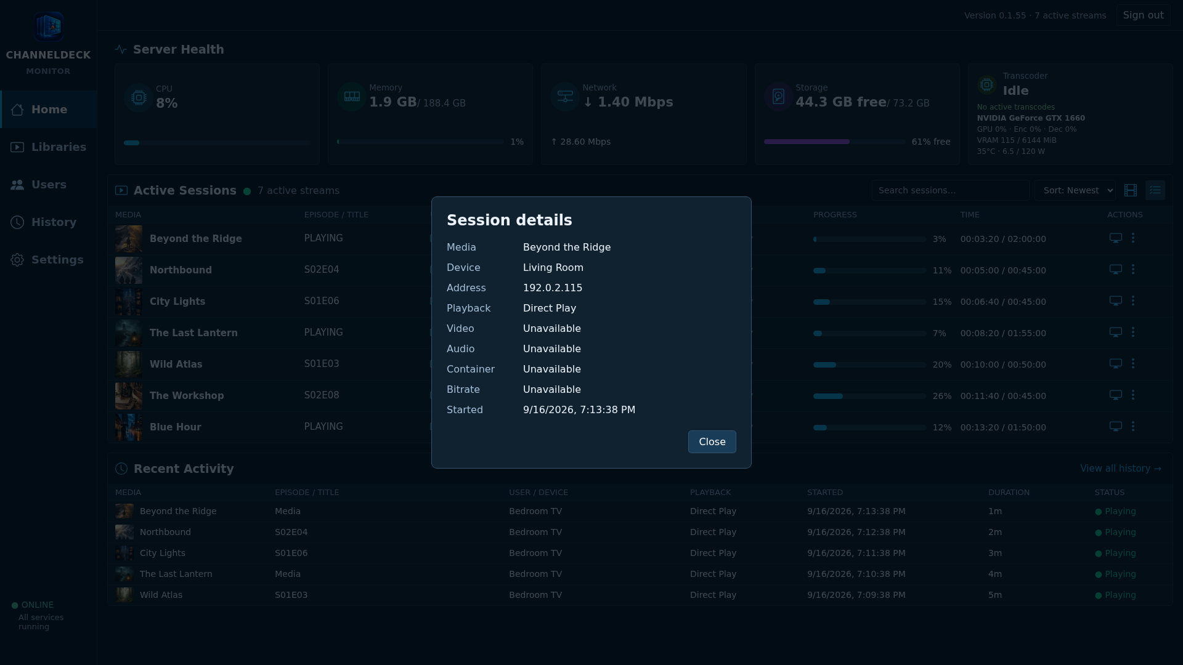Screen dimensions: 1183x665
Task: Open more actions for The Last Lantern
Action: pos(1133,332)
